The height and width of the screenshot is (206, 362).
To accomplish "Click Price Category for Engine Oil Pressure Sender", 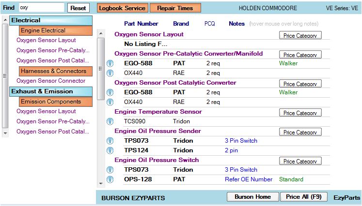I will coord(300,132).
